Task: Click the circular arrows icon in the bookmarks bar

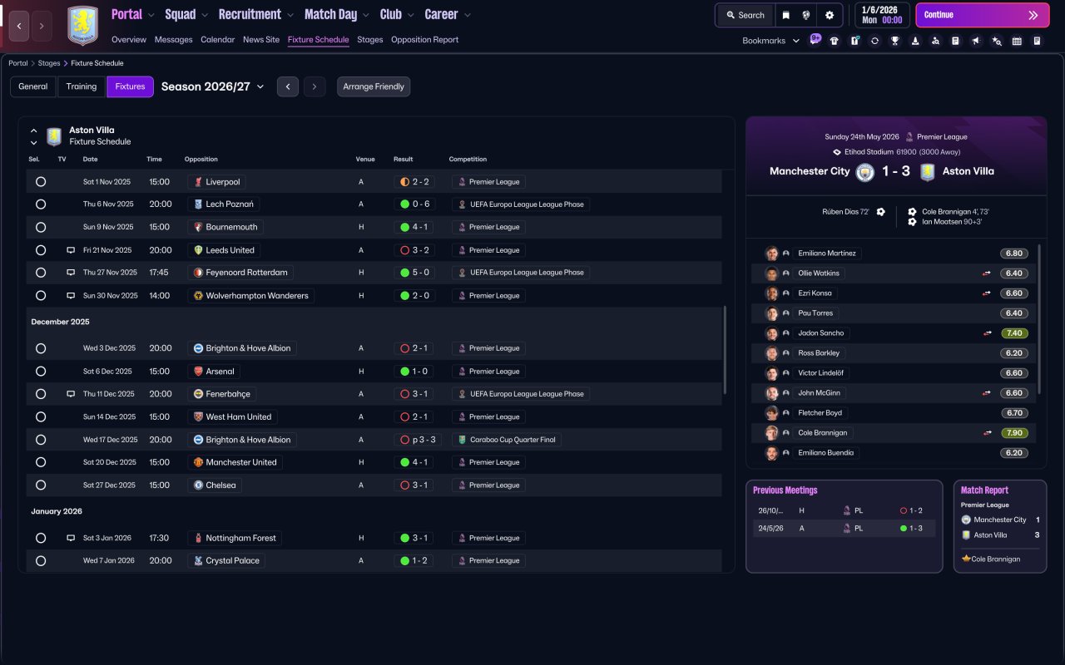Action: click(874, 41)
